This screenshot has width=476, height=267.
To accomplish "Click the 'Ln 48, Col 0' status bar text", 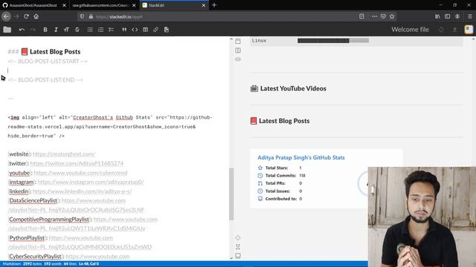I will [89, 264].
